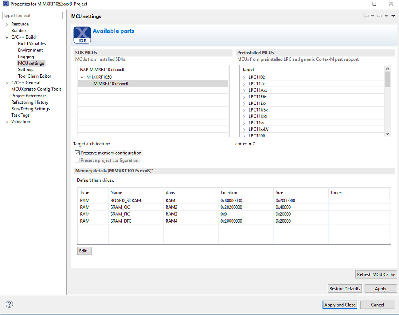Open Task Tags page
The height and width of the screenshot is (315, 399).
(x=20, y=115)
